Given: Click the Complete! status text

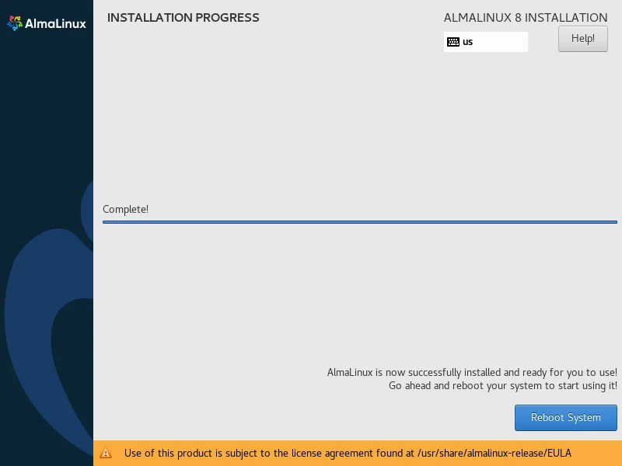Looking at the screenshot, I should 125,209.
